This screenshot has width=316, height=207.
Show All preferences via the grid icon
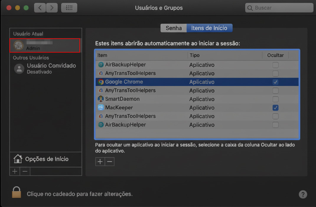click(x=69, y=8)
